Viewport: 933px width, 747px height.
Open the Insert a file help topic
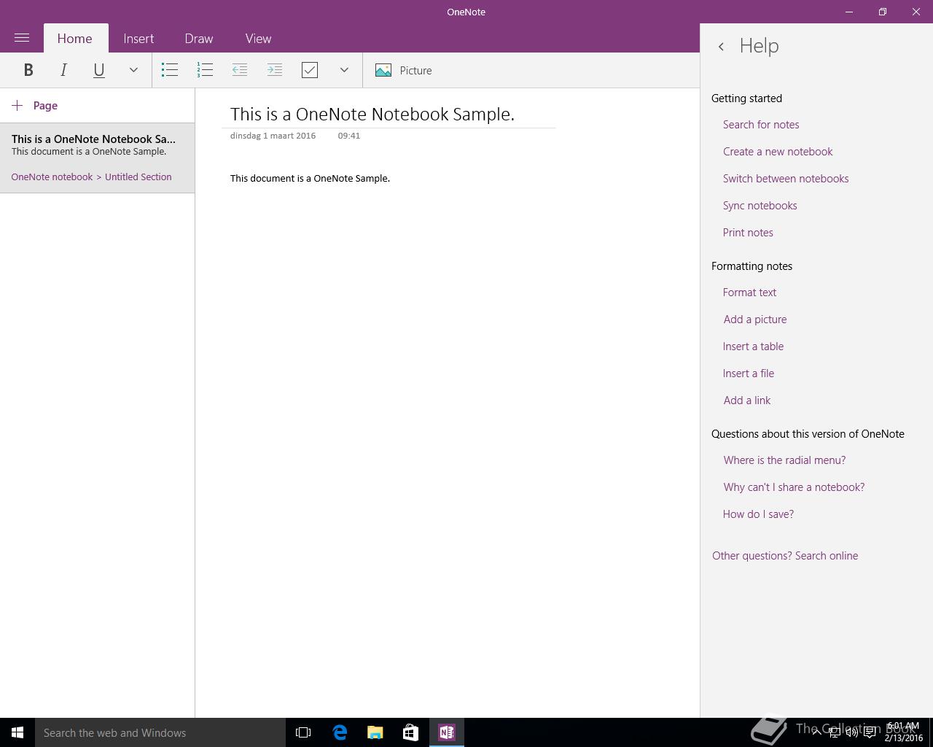[749, 373]
